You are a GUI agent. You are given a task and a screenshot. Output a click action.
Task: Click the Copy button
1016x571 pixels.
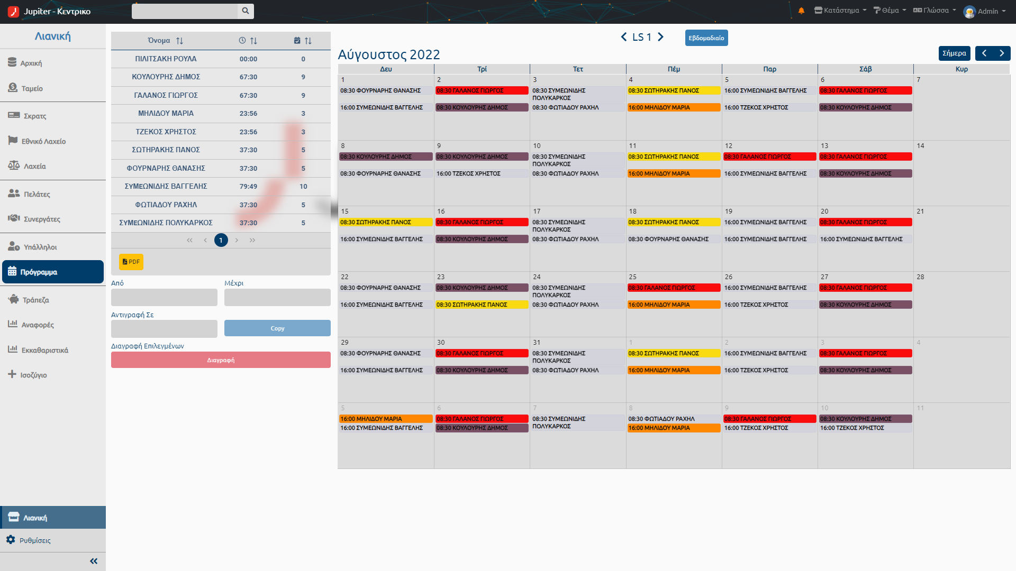click(x=277, y=328)
